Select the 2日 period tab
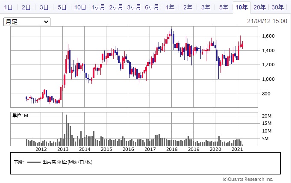Screen dimensions: 291x183 coord(26,7)
